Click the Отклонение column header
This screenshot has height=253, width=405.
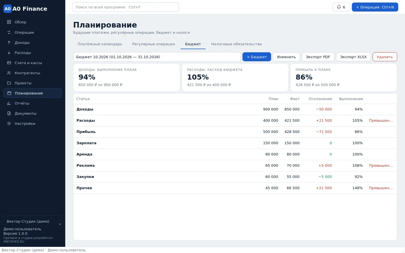[320, 99]
